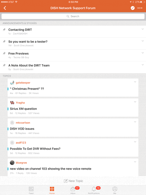Screen dimensions: 146x195
Task: Click the Search field
Action: tap(73, 16)
